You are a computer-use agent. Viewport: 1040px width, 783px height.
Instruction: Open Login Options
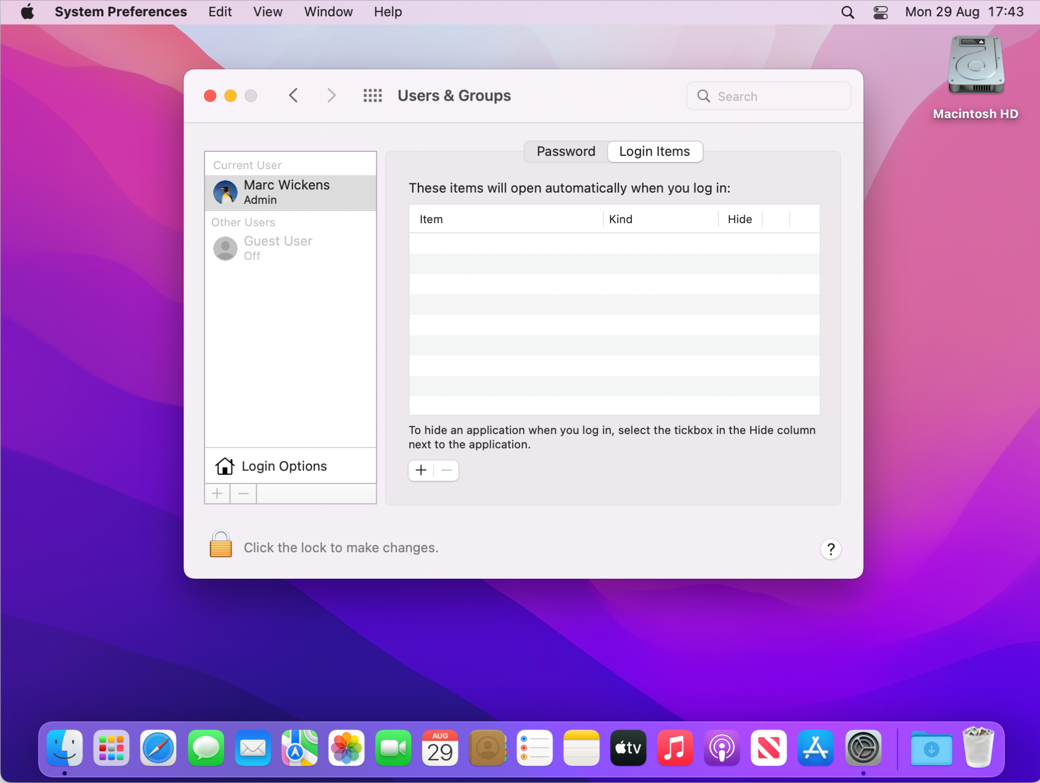point(290,466)
